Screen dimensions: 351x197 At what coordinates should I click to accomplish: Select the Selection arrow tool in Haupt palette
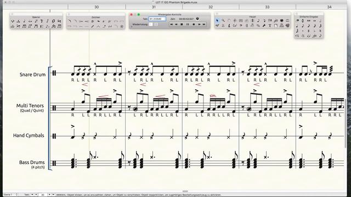(217, 21)
